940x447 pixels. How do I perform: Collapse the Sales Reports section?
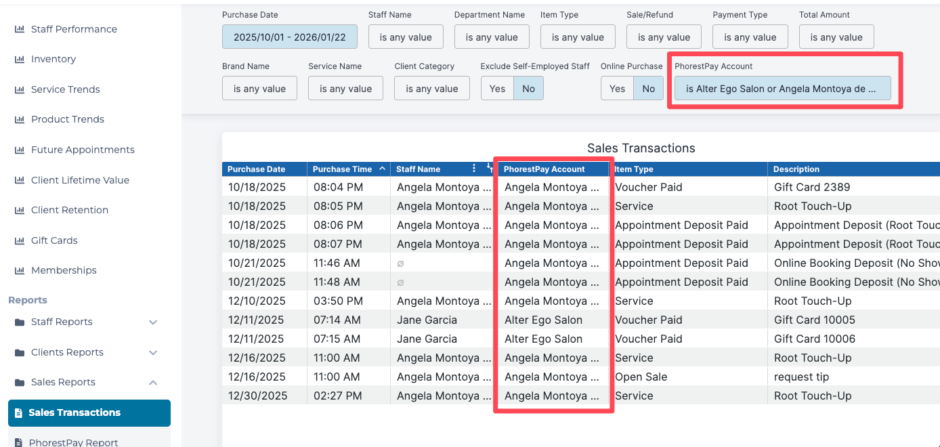tap(153, 383)
